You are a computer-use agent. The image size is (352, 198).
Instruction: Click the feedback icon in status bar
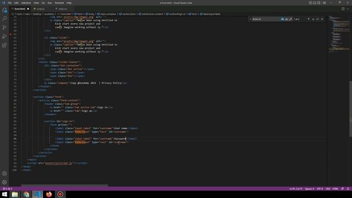342,189
